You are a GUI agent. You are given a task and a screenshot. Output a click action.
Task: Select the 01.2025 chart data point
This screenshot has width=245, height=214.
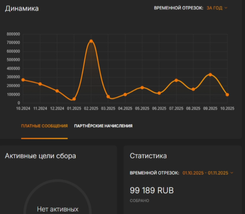click(x=74, y=99)
